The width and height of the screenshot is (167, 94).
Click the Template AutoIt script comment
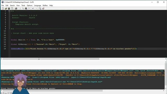pos(27,24)
